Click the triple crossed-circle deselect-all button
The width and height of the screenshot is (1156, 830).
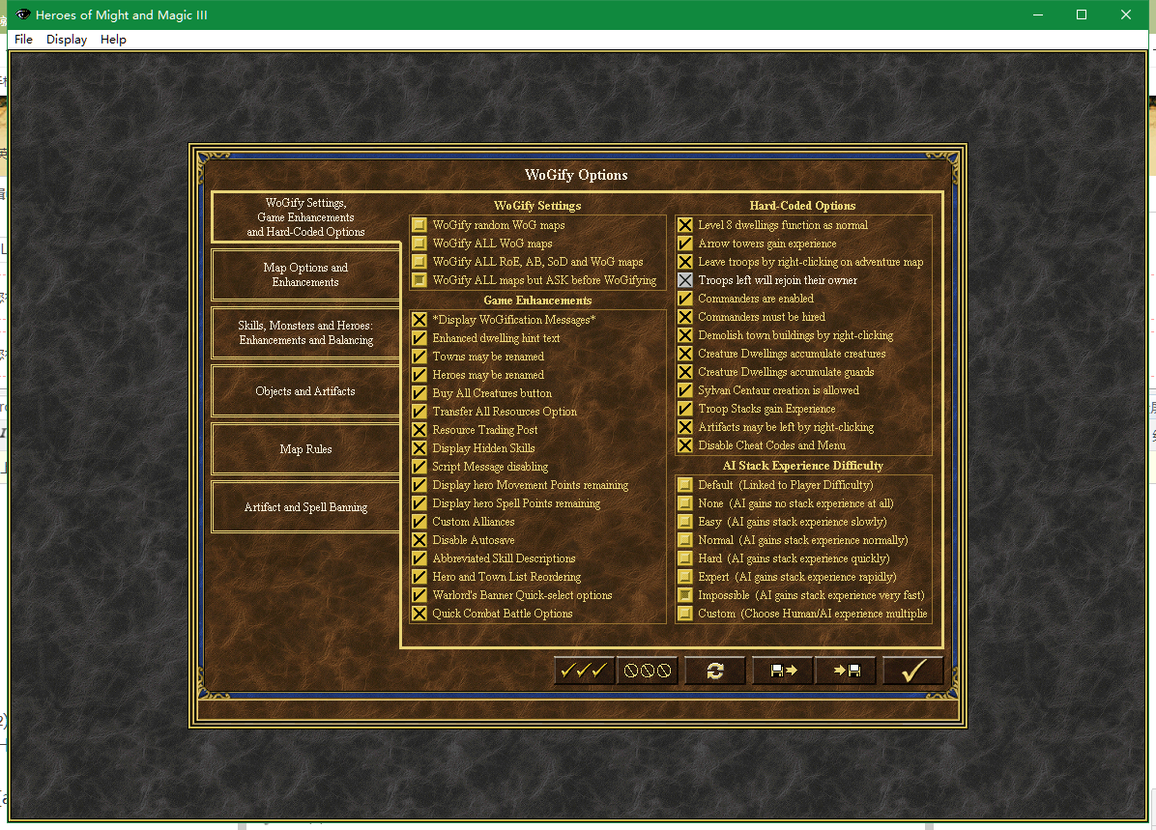click(648, 670)
